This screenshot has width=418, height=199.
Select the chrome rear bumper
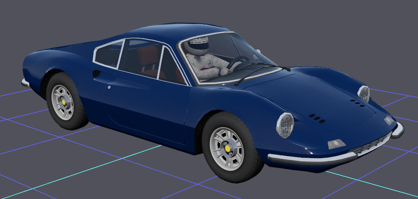(x=25, y=83)
